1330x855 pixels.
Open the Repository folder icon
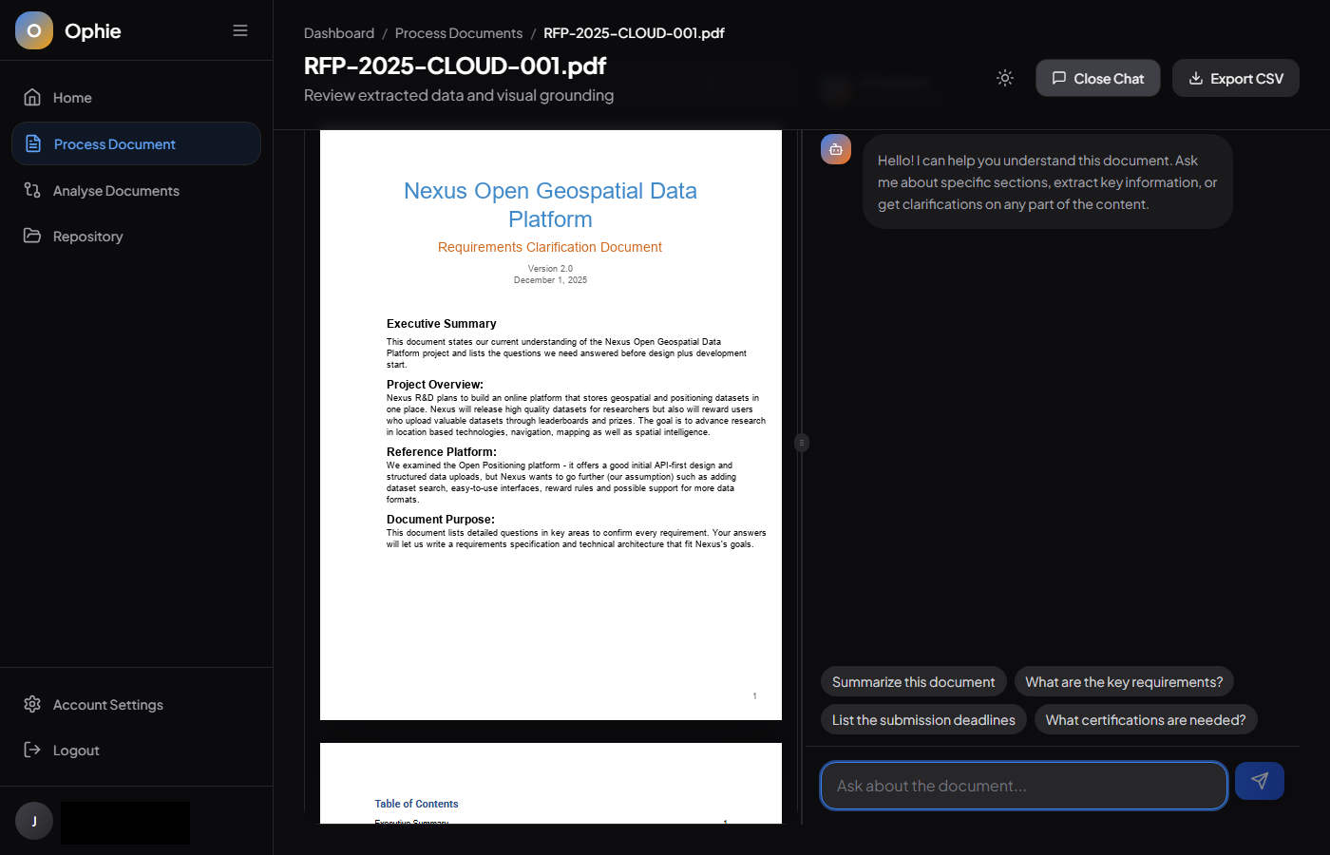tap(31, 236)
